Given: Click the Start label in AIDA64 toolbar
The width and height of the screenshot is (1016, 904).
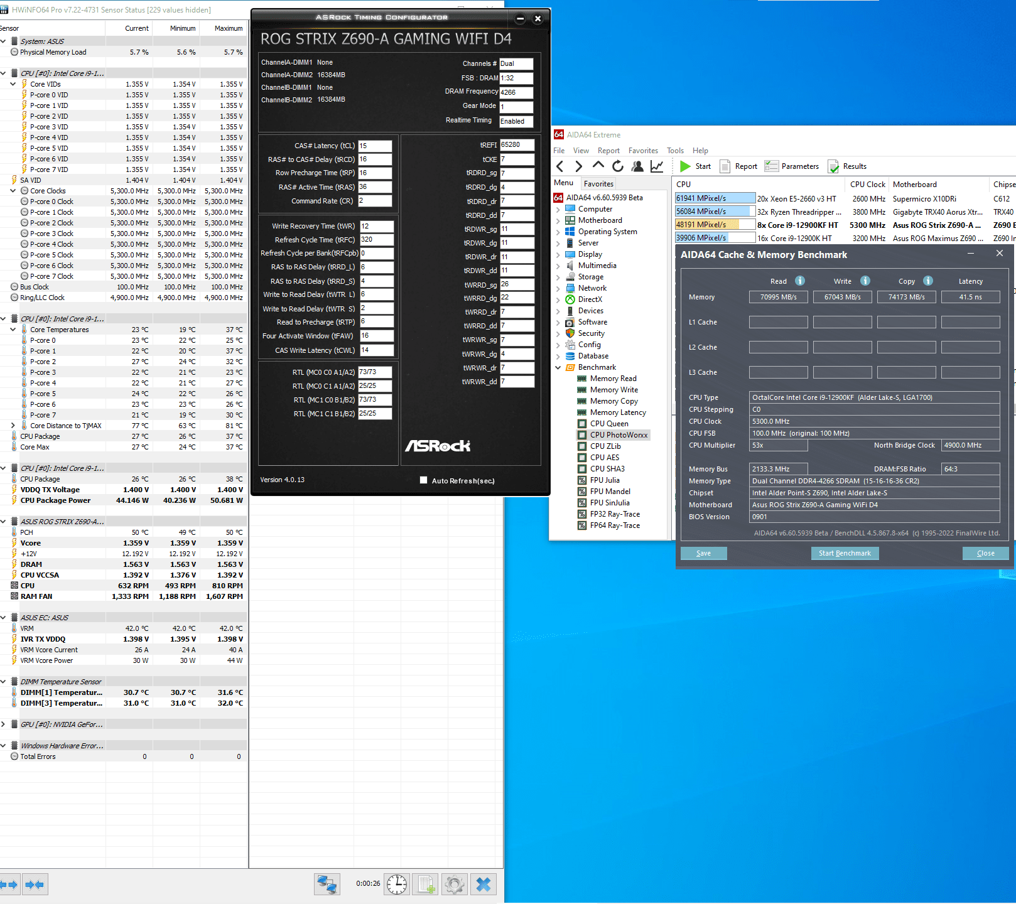Looking at the screenshot, I should (703, 166).
